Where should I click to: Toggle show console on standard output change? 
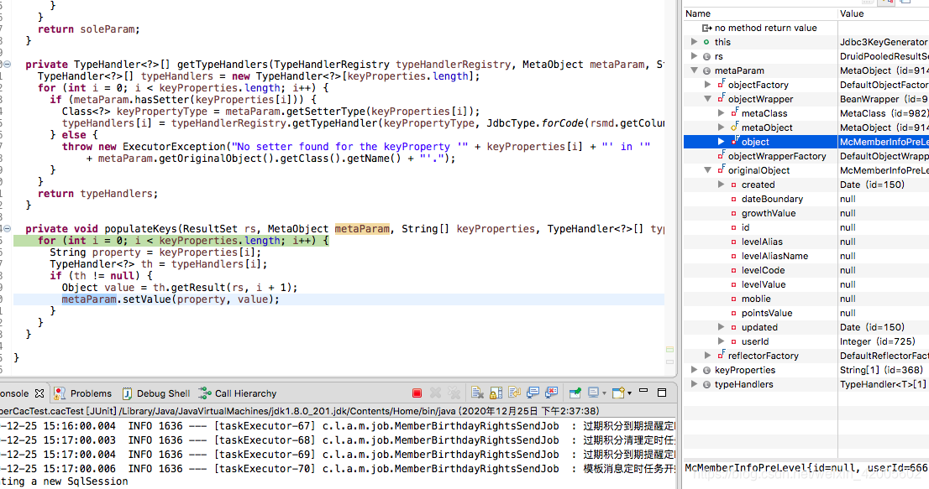533,393
